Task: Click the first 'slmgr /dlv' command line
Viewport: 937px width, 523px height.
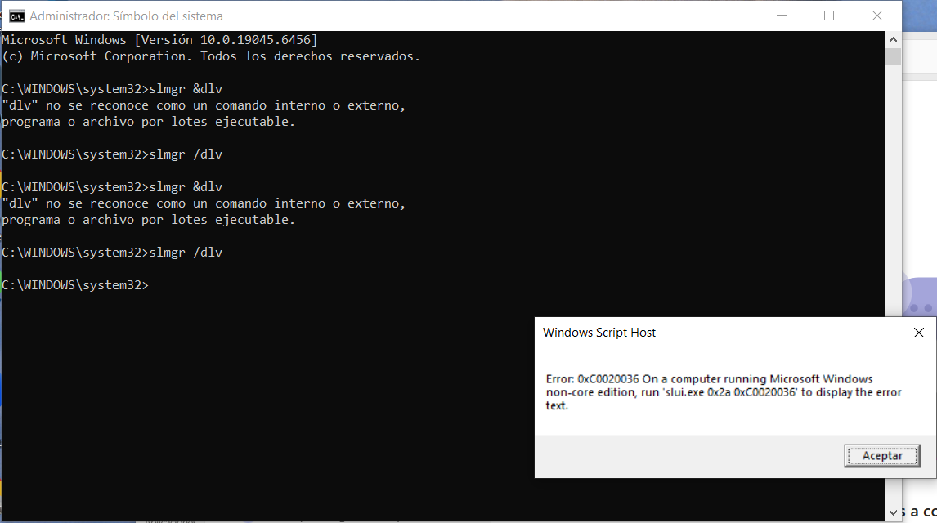Action: tap(112, 154)
